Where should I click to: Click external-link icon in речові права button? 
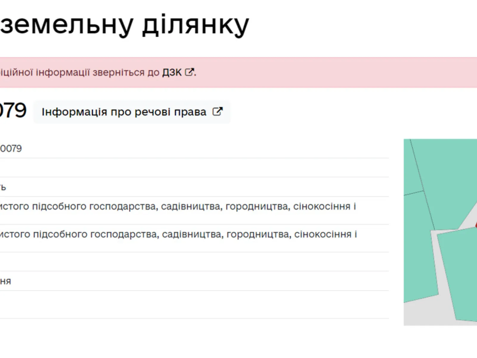(x=217, y=112)
